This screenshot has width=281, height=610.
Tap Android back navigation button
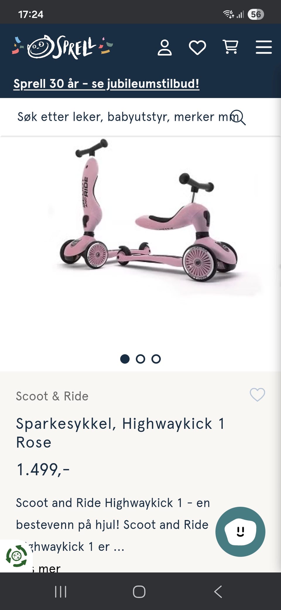[x=218, y=592]
